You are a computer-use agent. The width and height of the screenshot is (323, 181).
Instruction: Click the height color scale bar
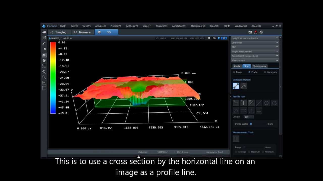53,78
